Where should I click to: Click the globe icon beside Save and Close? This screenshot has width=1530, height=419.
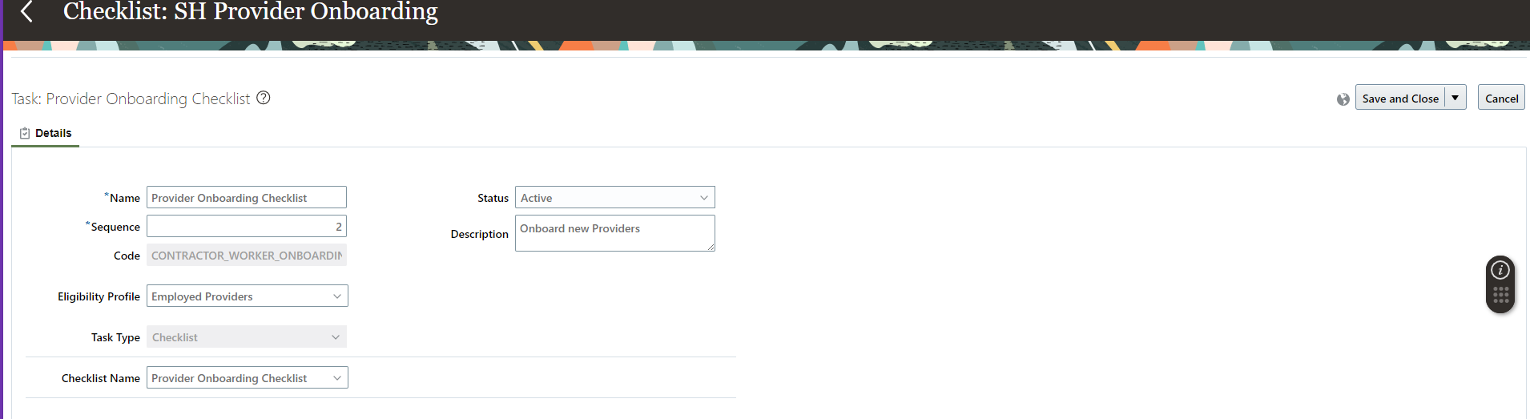click(1343, 99)
